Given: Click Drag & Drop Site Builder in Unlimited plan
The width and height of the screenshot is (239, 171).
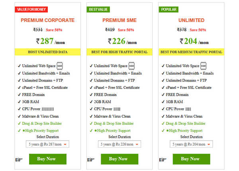Looking at the screenshot, I should pyautogui.click(x=186, y=124).
